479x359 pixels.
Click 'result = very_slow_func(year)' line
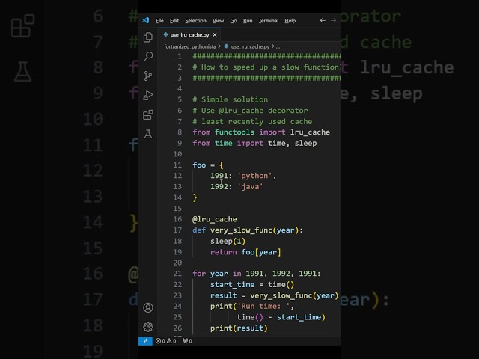tap(275, 296)
